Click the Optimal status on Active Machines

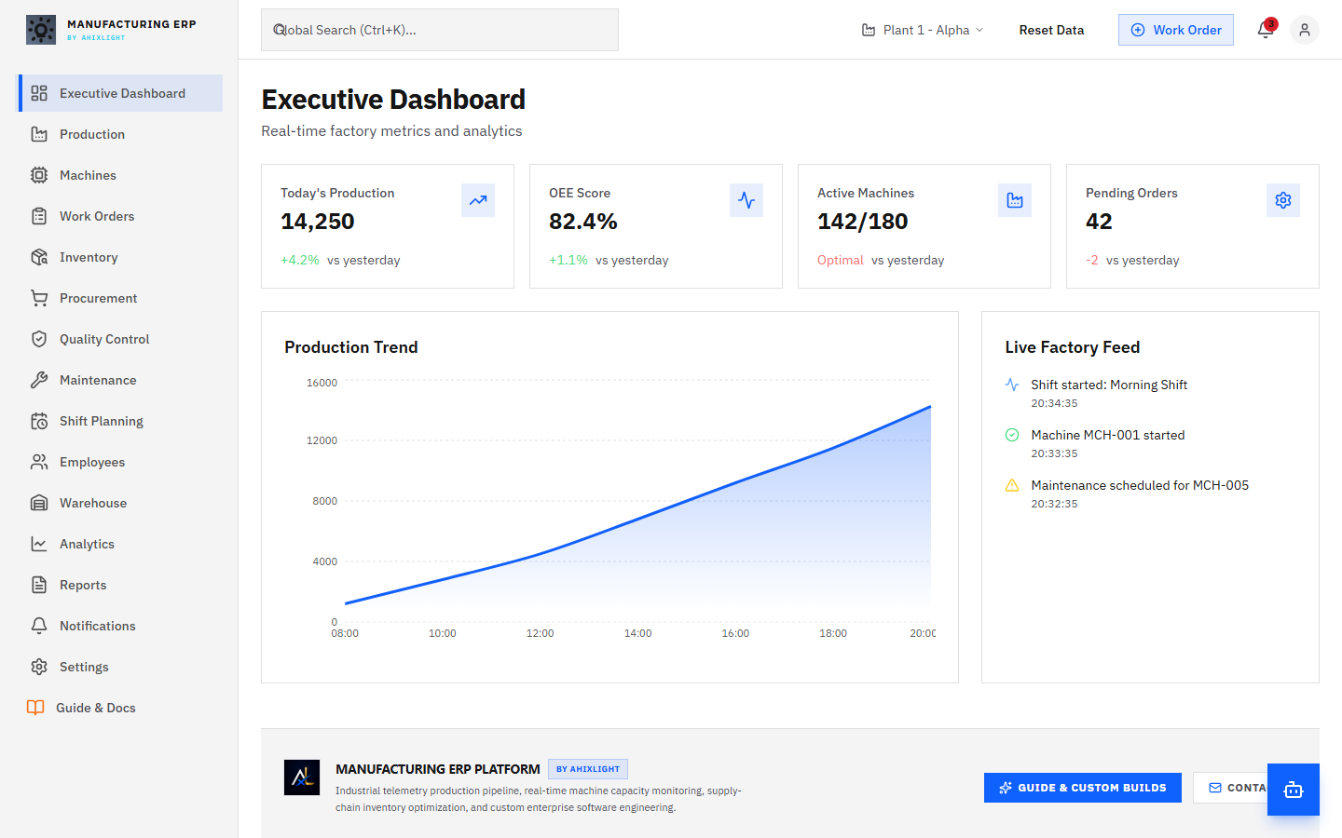tap(841, 260)
